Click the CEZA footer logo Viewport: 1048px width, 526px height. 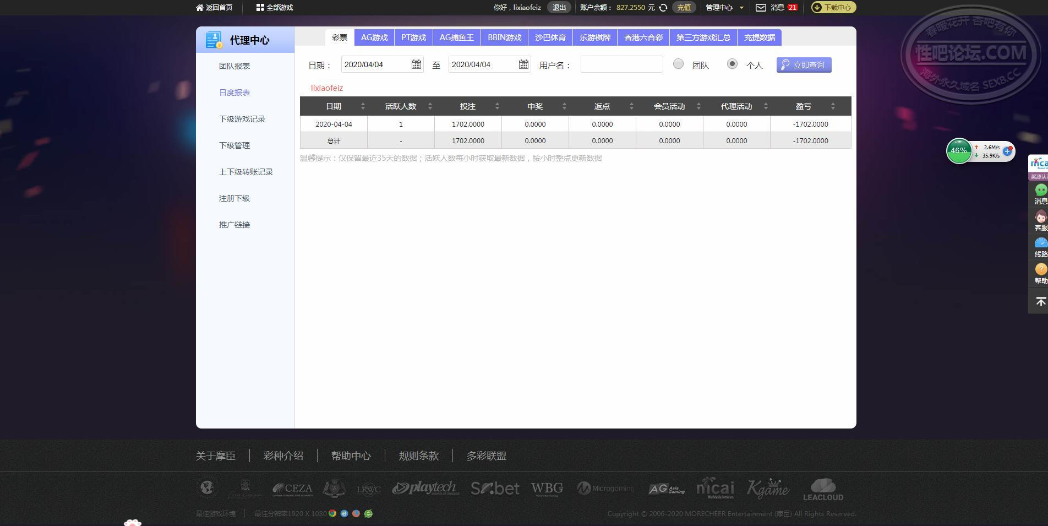point(292,489)
